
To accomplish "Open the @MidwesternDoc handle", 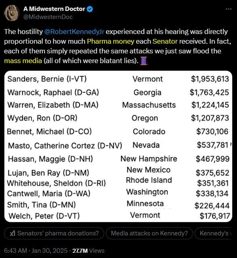I will click(x=48, y=17).
